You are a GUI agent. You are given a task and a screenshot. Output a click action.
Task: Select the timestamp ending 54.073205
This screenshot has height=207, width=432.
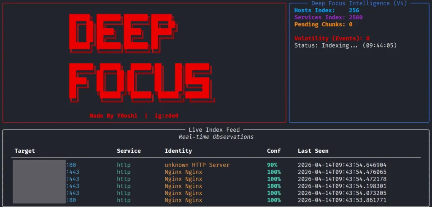342,193
